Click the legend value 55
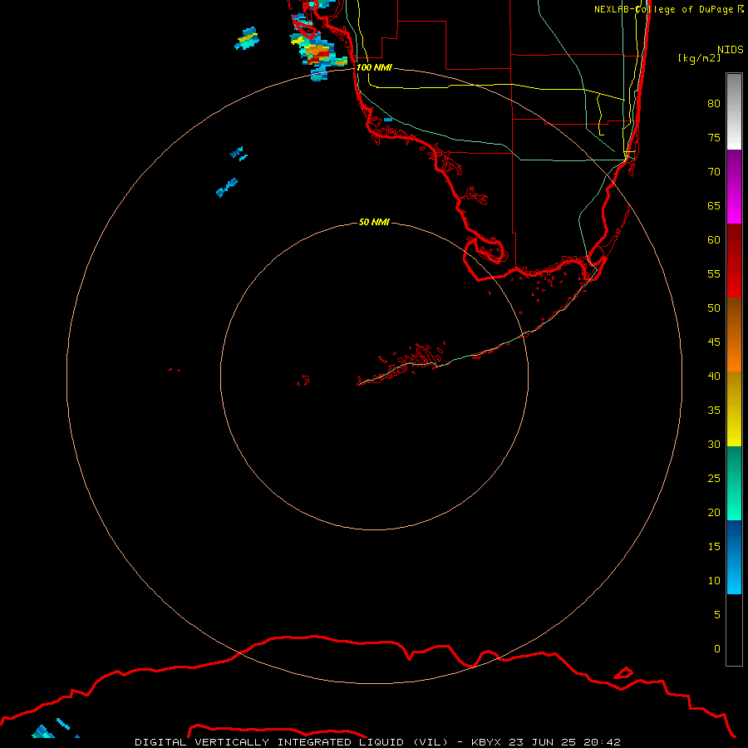This screenshot has width=748, height=748. point(714,273)
